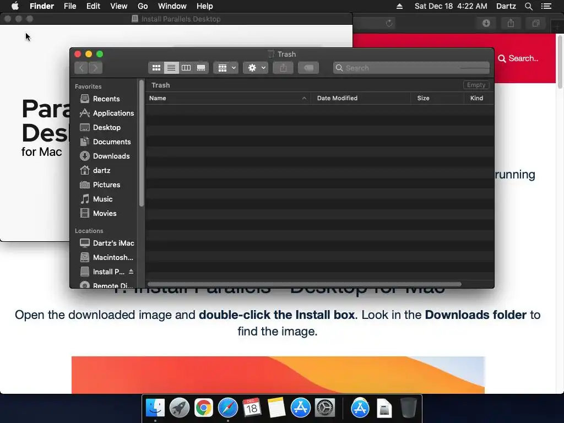
Task: Open the View menu
Action: click(119, 6)
